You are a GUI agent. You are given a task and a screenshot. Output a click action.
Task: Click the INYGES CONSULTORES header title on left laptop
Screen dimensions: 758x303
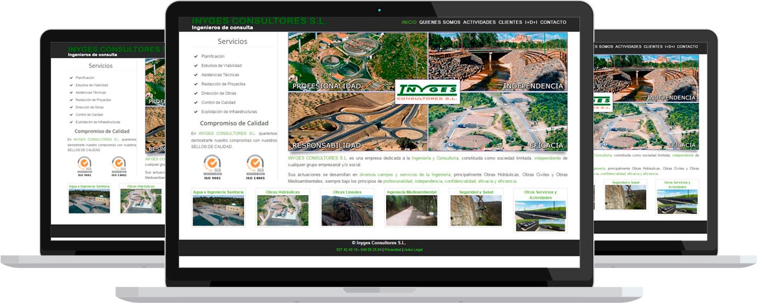click(116, 49)
